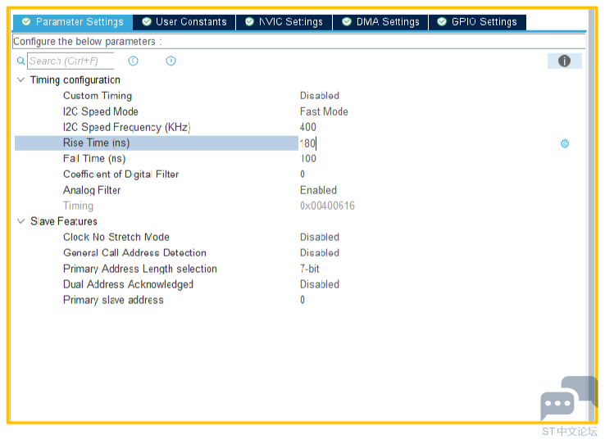Click the green check icon on User Constants tab
Screen dimensions: 605x444
(146, 22)
